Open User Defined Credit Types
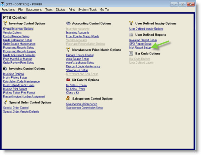201x155 pixels. 19,85
